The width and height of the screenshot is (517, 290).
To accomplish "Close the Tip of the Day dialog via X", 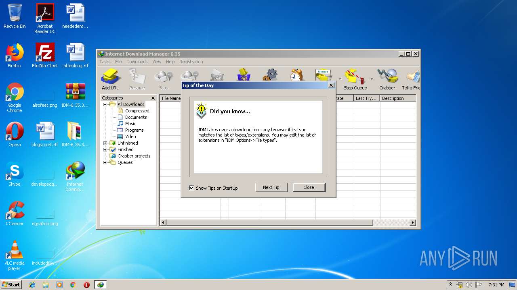I will point(331,85).
